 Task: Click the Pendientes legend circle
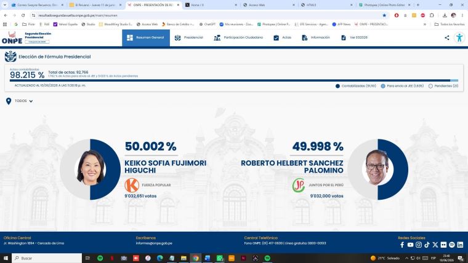point(430,86)
